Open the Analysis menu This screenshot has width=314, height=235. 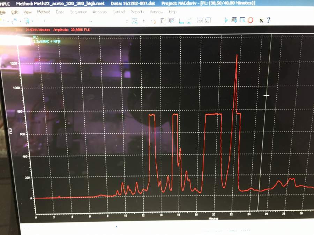[x=100, y=12]
